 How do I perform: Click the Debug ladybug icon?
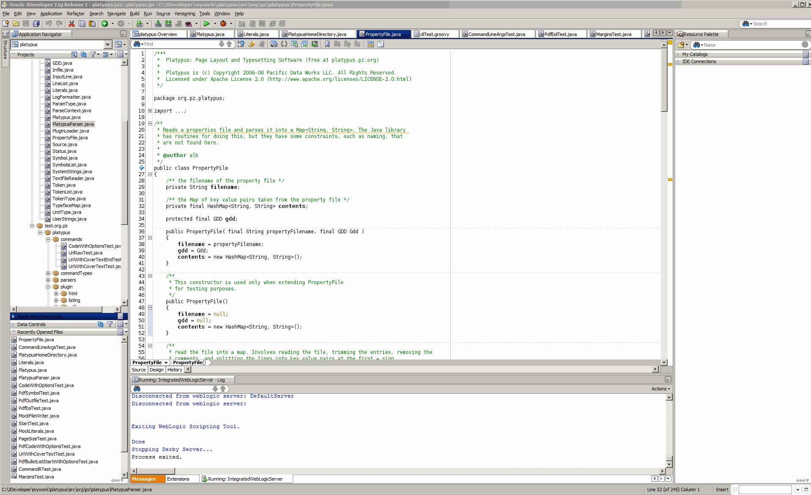223,24
